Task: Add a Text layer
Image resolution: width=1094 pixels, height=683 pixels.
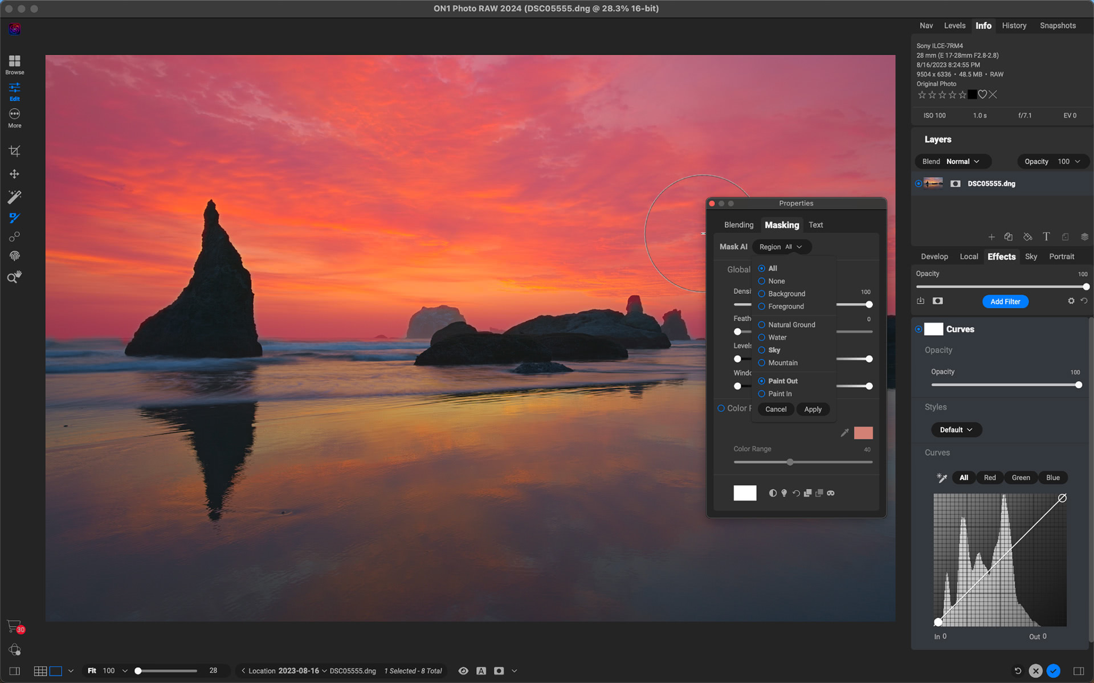Action: tap(1046, 236)
